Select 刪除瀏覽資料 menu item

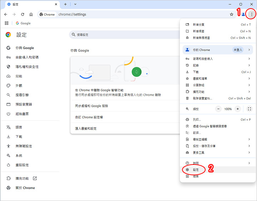pos(218,98)
